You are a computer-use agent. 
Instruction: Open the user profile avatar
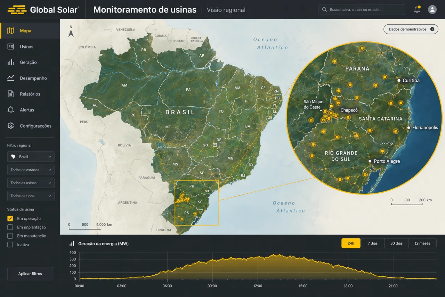(x=432, y=10)
